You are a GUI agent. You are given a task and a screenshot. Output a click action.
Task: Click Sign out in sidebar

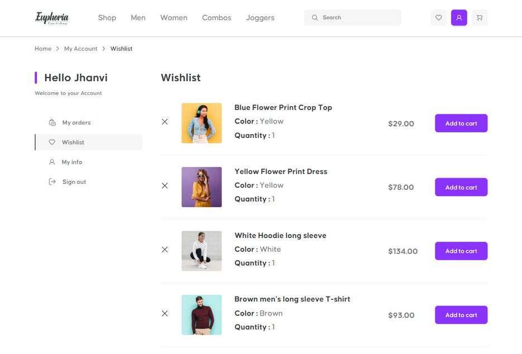74,182
